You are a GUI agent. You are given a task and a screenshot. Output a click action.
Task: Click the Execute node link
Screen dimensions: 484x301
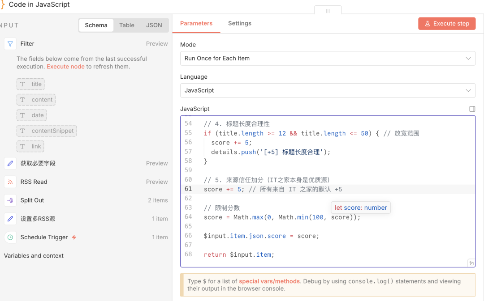65,67
